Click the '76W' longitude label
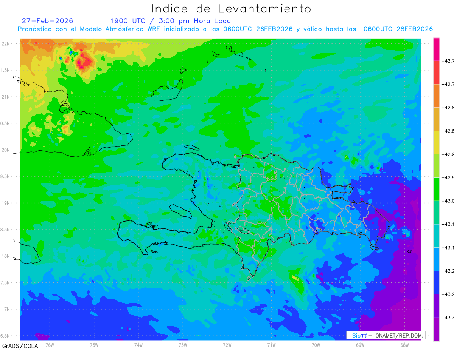 (50, 345)
